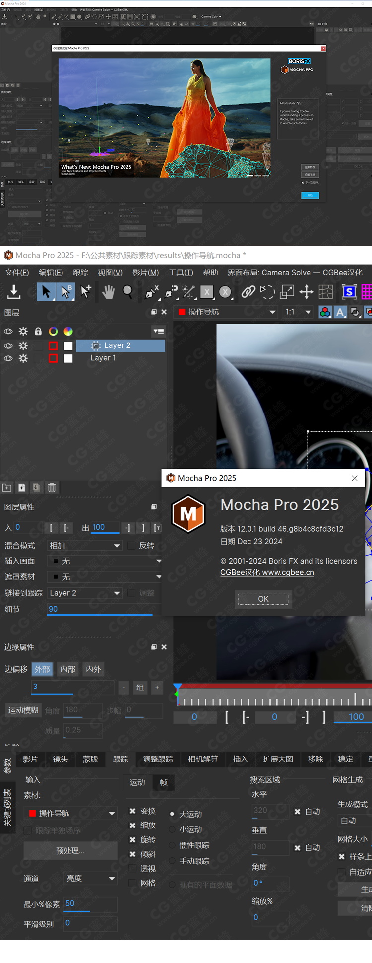
Task: Click the RGB channels viewer icon
Action: tap(325, 312)
